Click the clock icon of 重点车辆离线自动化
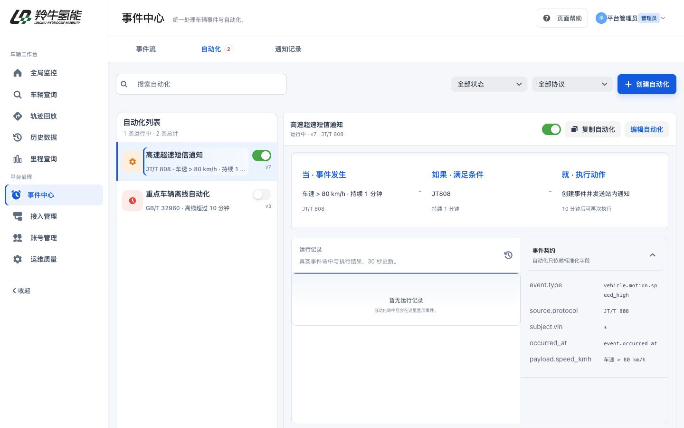The height and width of the screenshot is (428, 684). (133, 201)
